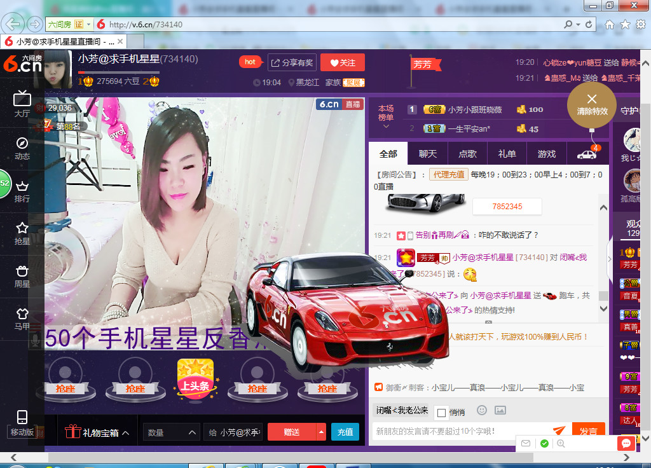Viewport: 651px width, 468px height.
Task: Open the 六间房 address bar dropdown arrow
Action: [88, 25]
